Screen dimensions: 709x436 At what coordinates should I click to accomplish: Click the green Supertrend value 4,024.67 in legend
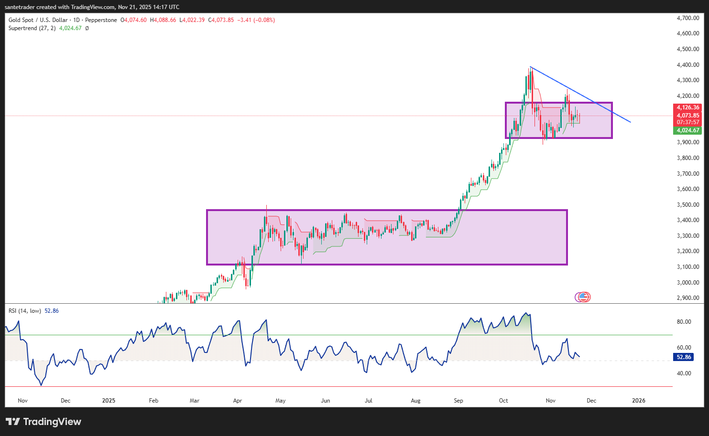[x=70, y=28]
